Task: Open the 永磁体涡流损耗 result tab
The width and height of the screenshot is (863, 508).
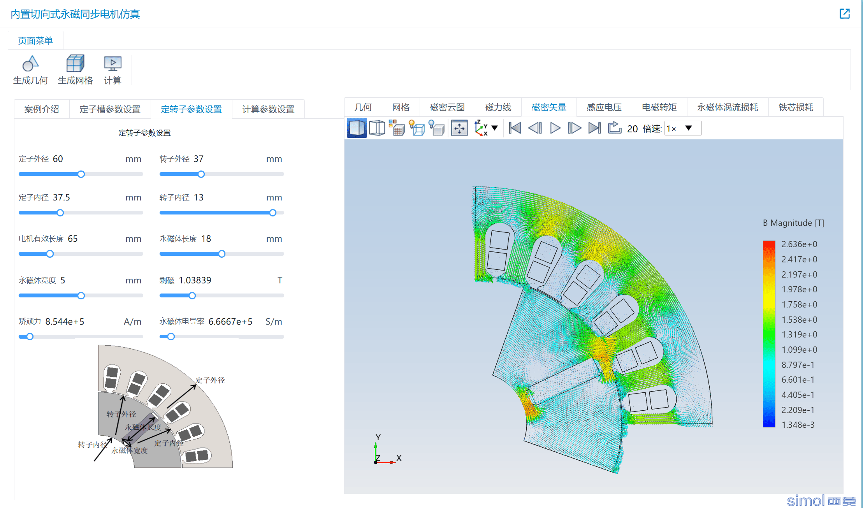Action: pos(728,107)
